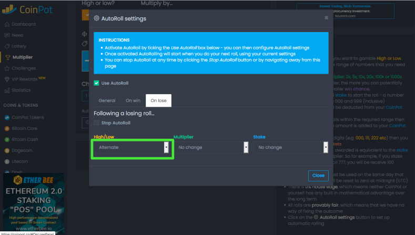Viewport: 415px width, 235px height.
Task: Click the CoinPot logo
Action: [27, 9]
